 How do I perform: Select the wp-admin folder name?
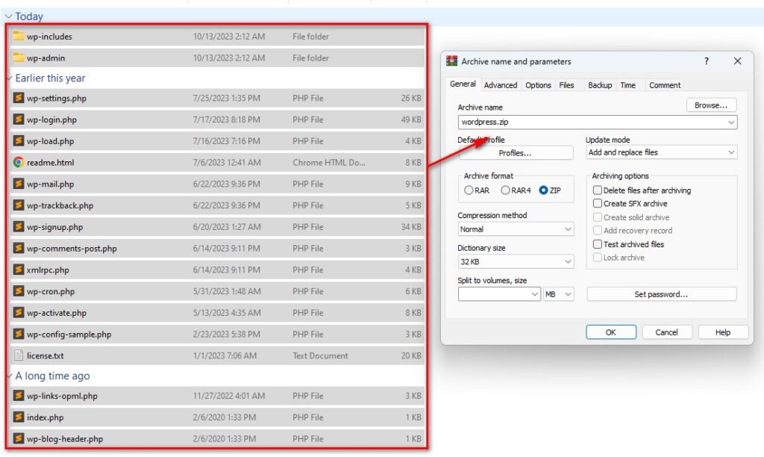pyautogui.click(x=46, y=58)
